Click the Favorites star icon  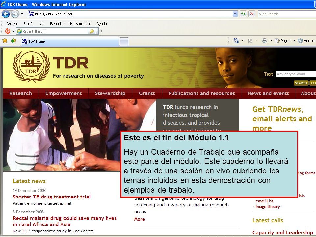[x=5, y=41]
